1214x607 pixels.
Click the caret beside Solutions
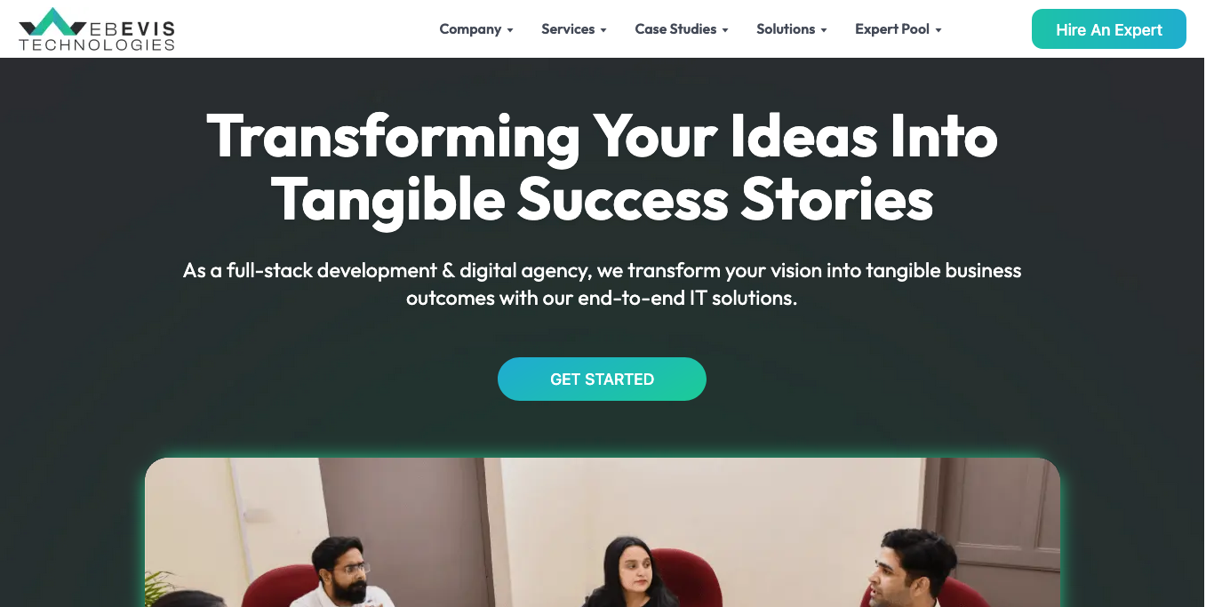pyautogui.click(x=824, y=30)
